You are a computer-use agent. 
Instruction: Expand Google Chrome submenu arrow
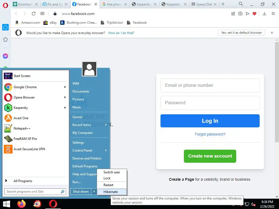pos(65,87)
